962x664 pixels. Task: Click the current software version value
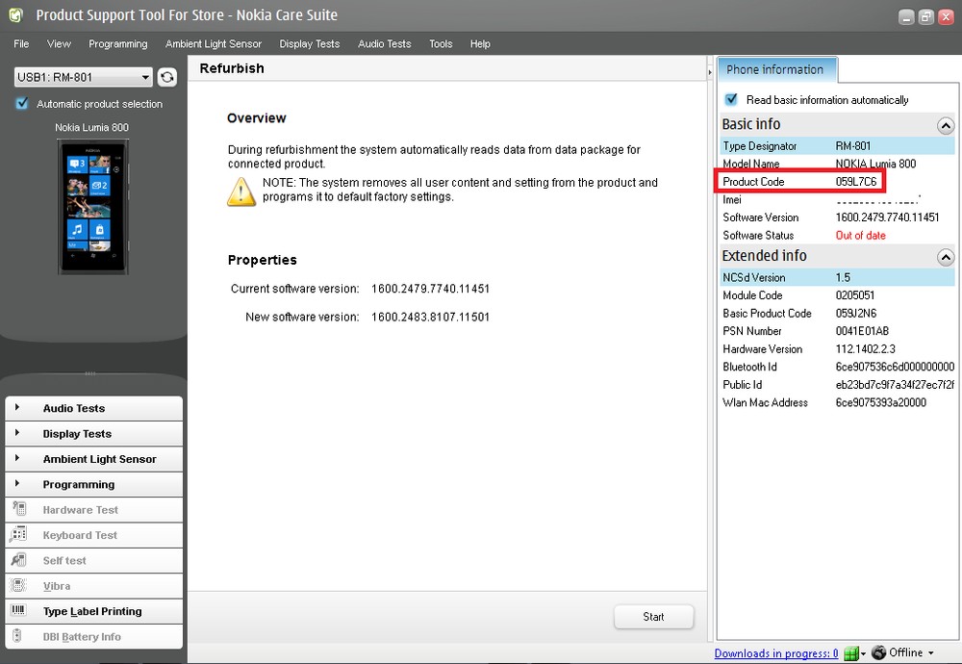click(x=430, y=289)
